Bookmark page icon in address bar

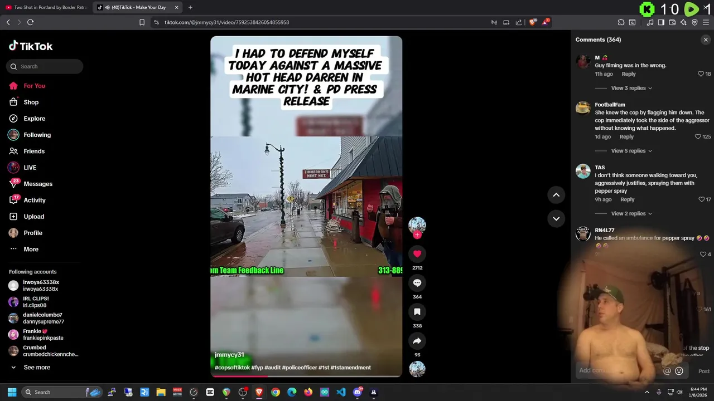coord(142,22)
